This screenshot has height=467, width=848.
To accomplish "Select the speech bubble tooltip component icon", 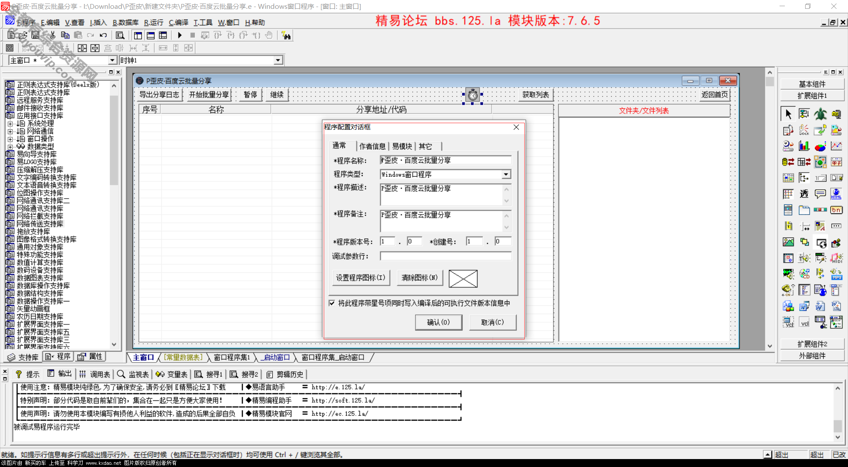I will (x=821, y=194).
